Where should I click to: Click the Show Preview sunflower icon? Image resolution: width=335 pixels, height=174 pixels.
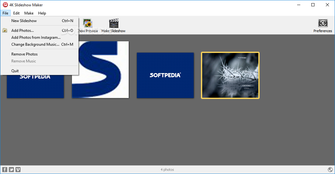pos(88,23)
